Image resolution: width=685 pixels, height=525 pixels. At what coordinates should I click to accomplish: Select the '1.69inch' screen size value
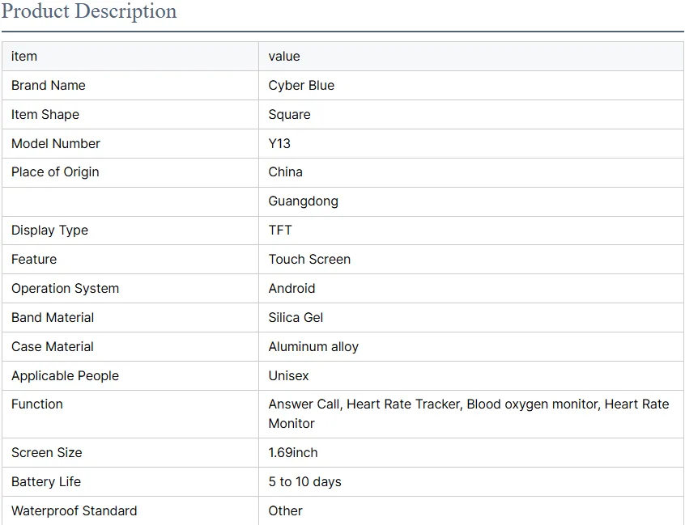(293, 453)
